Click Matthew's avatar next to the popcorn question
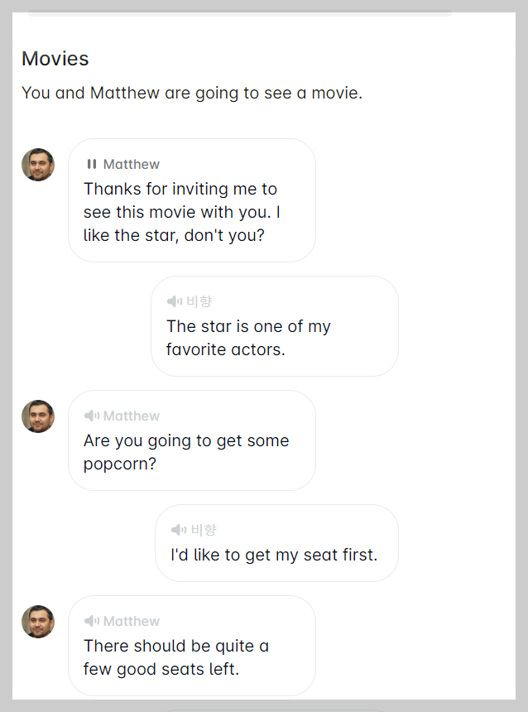This screenshot has width=528, height=712. pyautogui.click(x=38, y=416)
